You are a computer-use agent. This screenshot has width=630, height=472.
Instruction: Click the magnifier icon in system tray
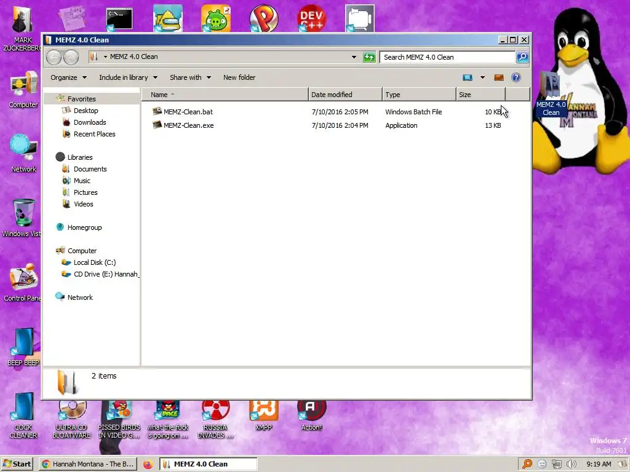(x=527, y=464)
